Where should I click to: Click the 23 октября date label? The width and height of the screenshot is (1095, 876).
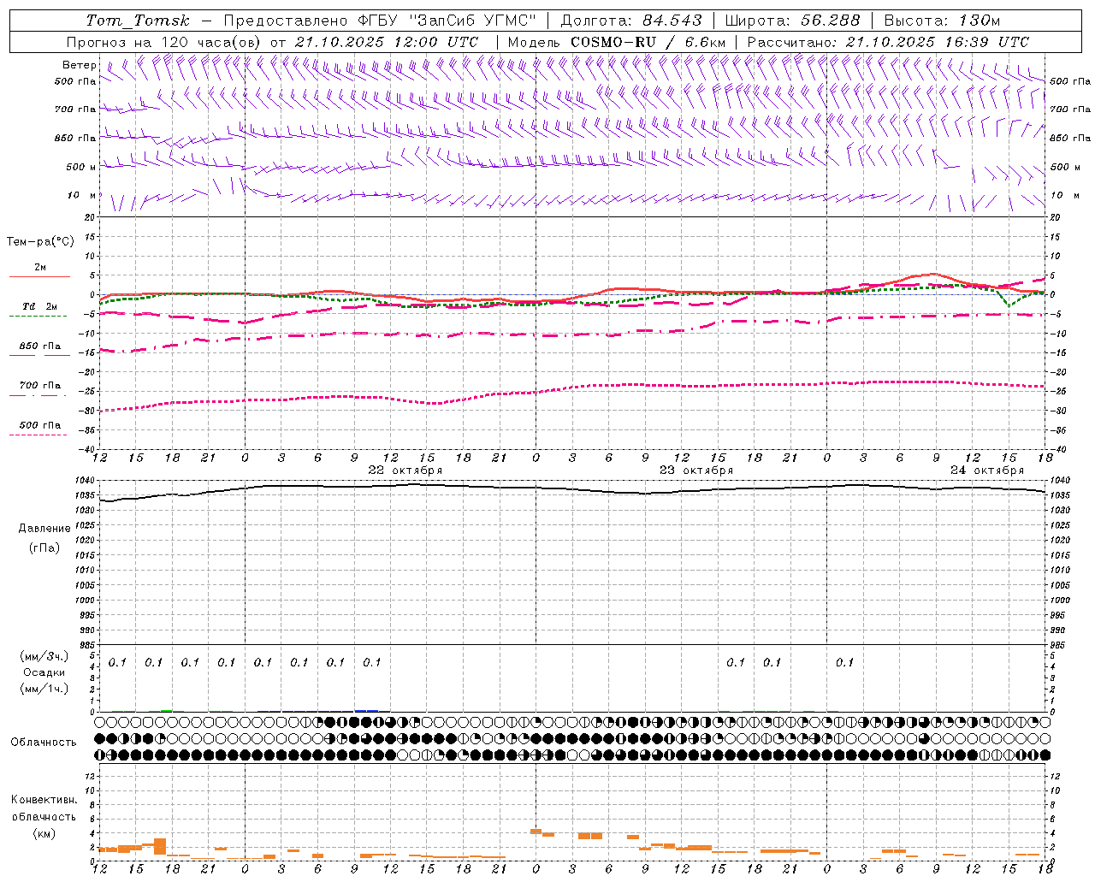696,471
